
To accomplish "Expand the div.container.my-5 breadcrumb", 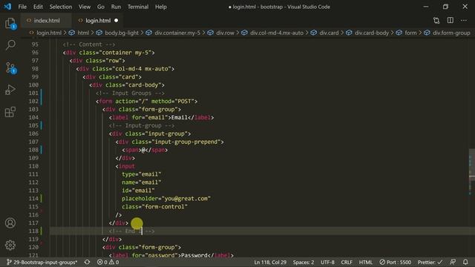I will coord(177,33).
